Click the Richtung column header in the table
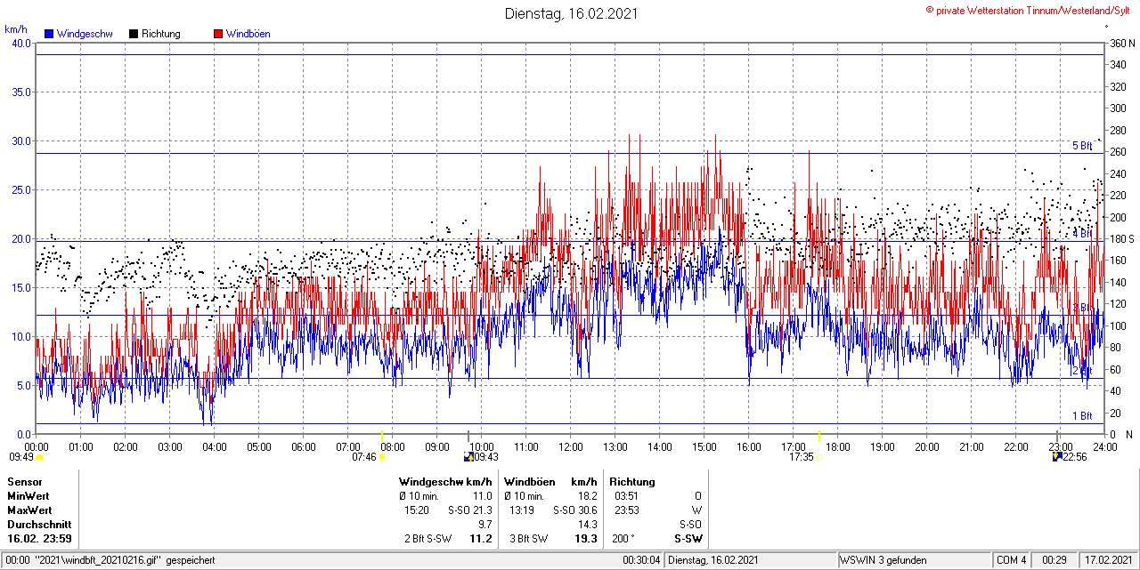The image size is (1140, 570). [632, 482]
